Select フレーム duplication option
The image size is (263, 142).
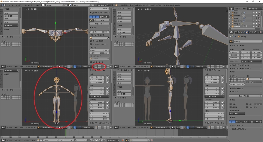click(x=239, y=122)
